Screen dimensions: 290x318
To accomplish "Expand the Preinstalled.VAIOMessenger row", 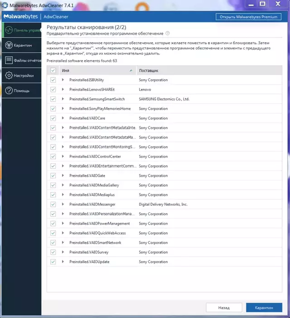I will [x=63, y=204].
